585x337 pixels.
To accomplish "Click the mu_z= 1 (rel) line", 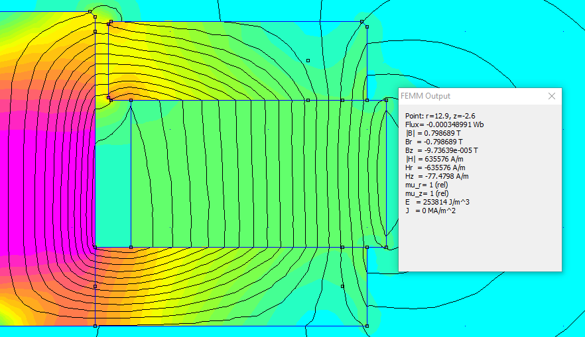I will [x=427, y=193].
